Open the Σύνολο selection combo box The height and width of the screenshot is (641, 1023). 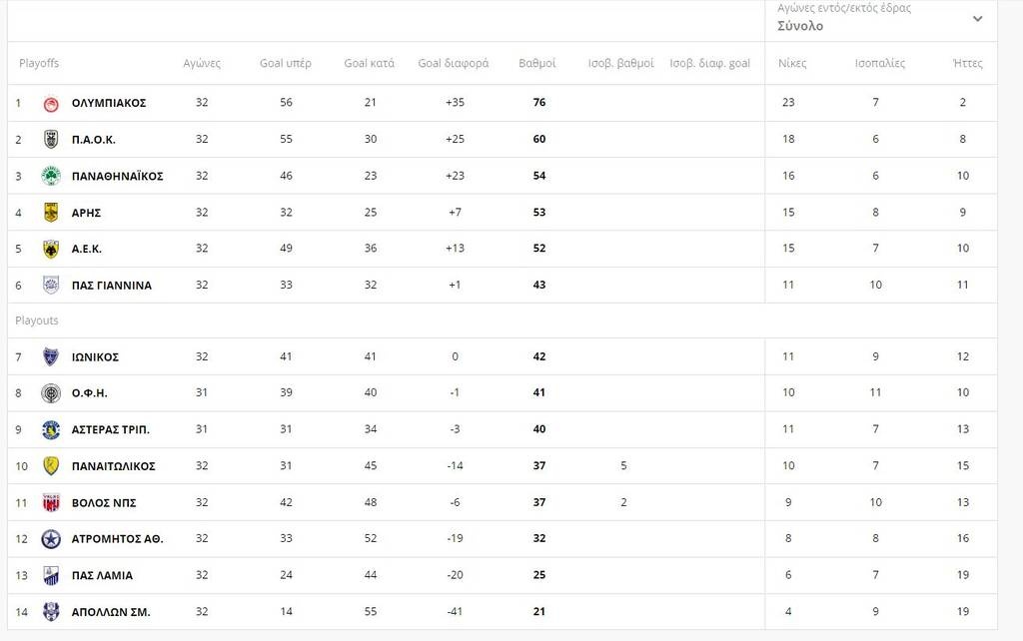[881, 18]
